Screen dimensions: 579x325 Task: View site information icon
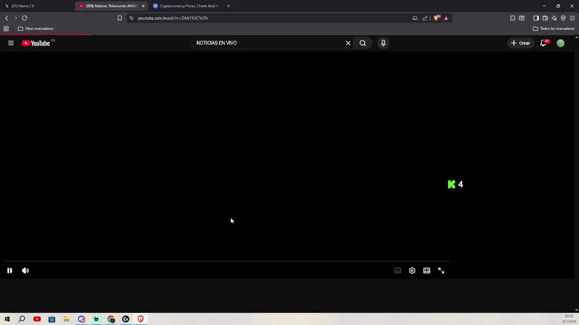[132, 18]
